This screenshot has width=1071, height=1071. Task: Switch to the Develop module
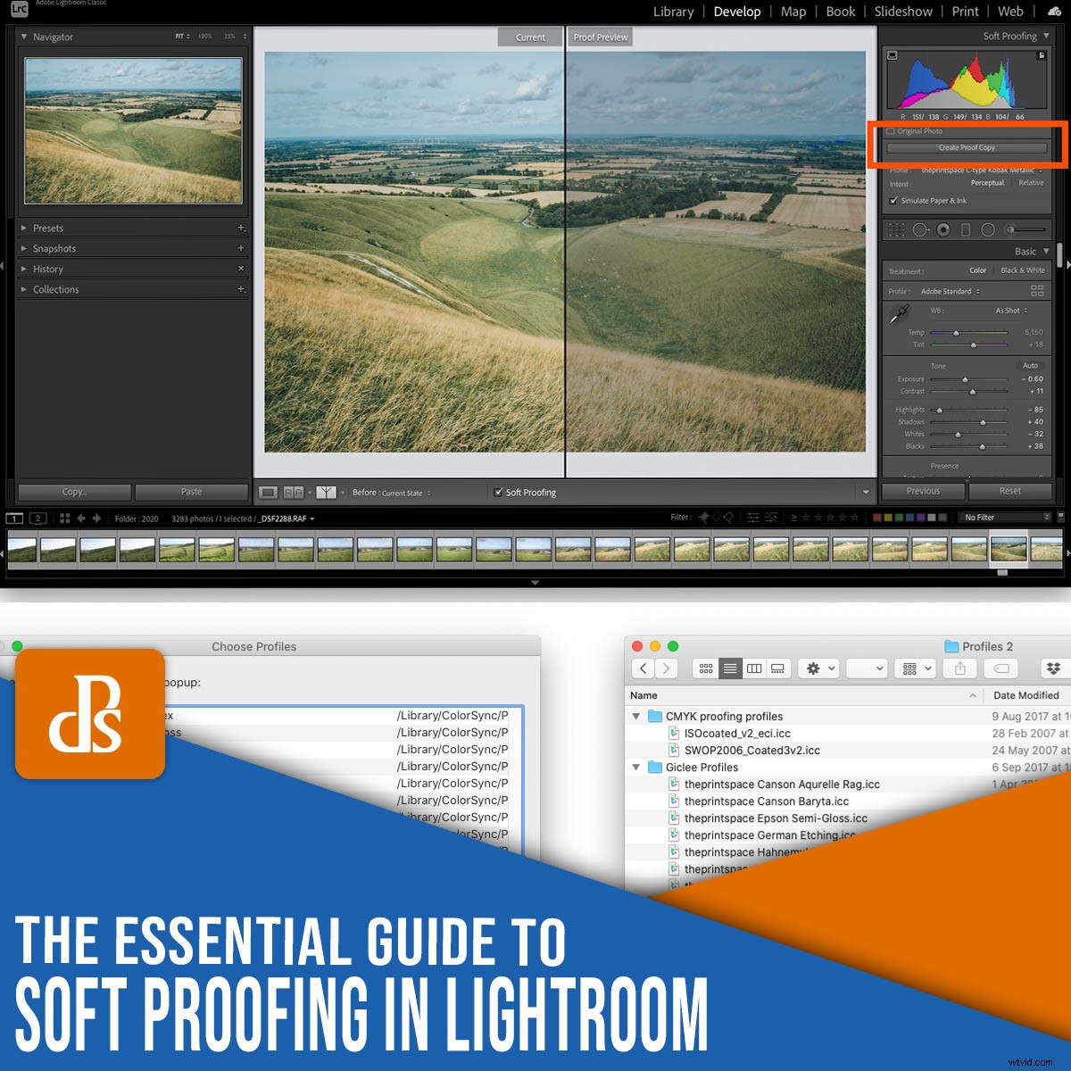[x=739, y=12]
